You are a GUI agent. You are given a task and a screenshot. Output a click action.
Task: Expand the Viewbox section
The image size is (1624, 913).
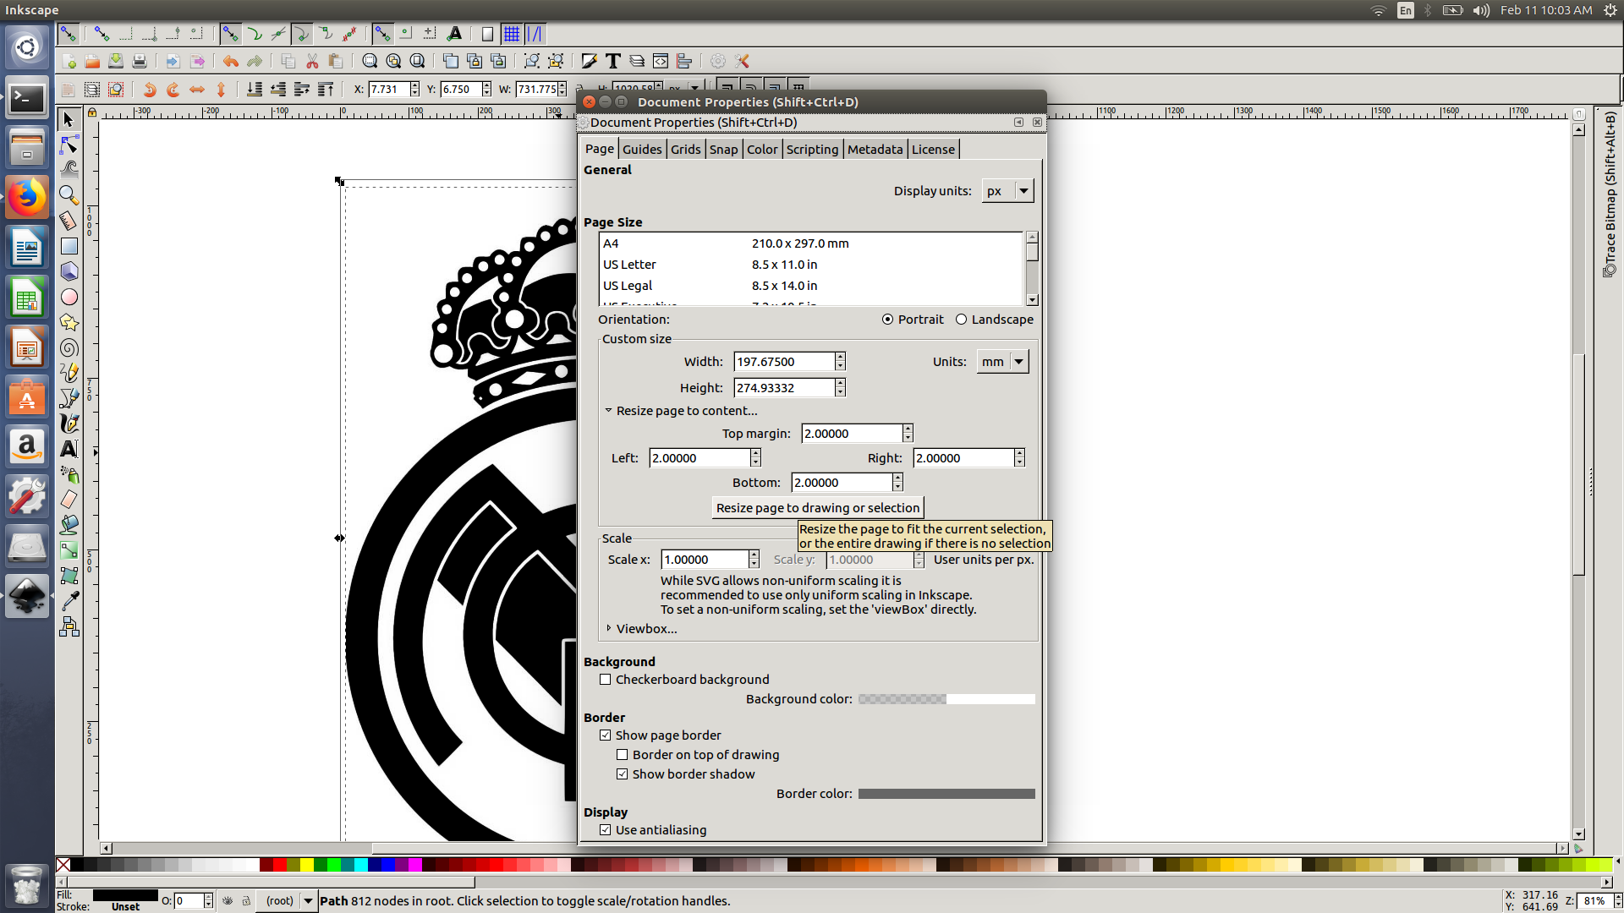click(x=641, y=629)
